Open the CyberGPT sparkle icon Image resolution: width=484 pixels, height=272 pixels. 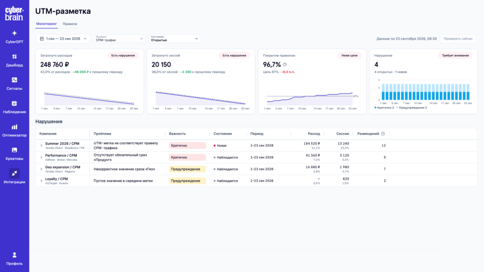[x=15, y=34]
